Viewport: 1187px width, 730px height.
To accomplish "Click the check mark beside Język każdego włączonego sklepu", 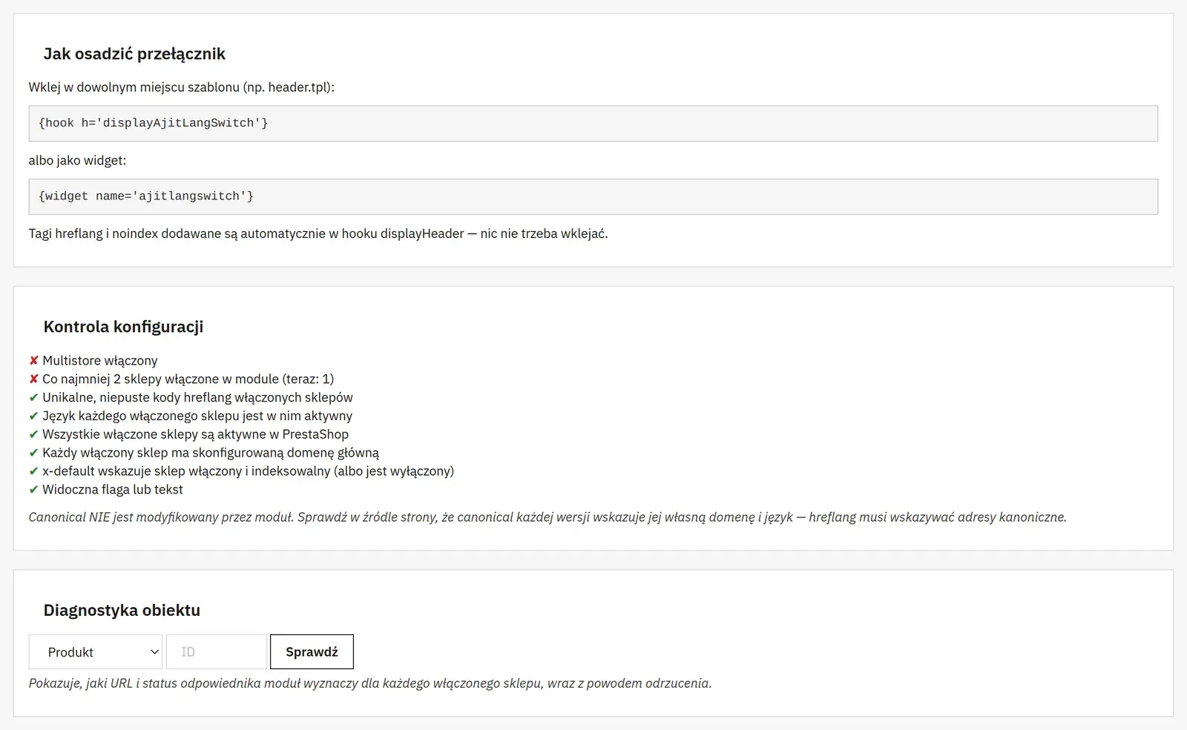I will pos(33,417).
